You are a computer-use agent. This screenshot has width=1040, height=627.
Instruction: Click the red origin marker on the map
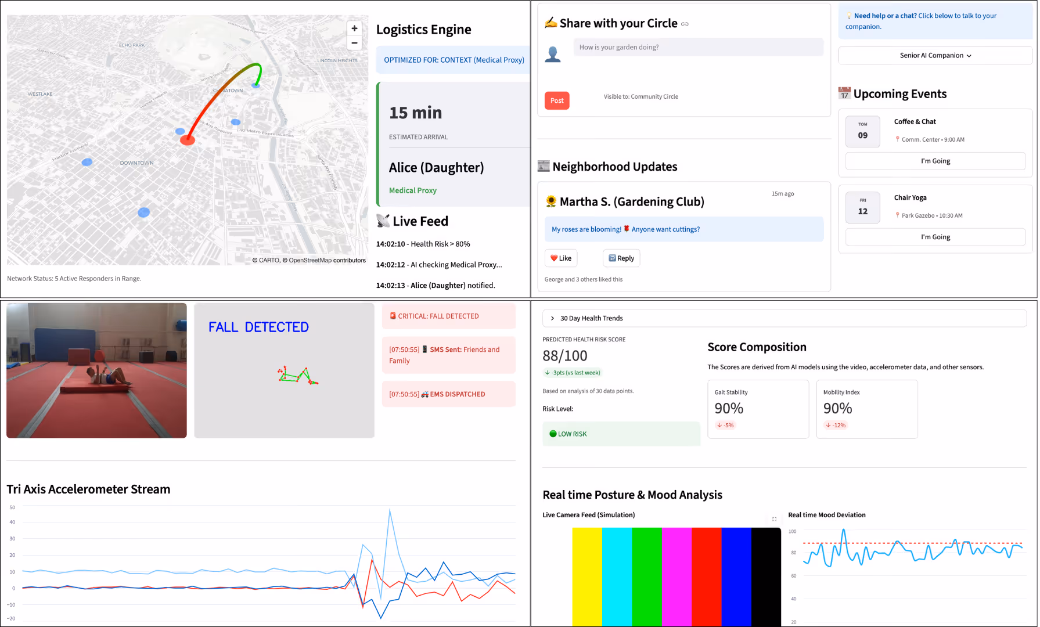tap(187, 140)
